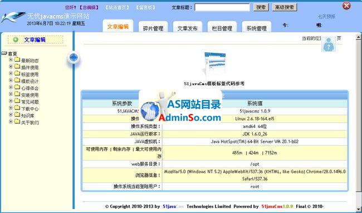Focus the 文章标题 search input field
Viewport: 362px width, 213px height.
point(222,7)
